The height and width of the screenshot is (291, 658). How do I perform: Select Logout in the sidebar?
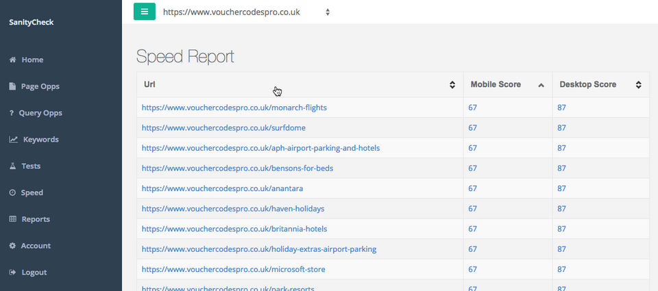[x=34, y=272]
